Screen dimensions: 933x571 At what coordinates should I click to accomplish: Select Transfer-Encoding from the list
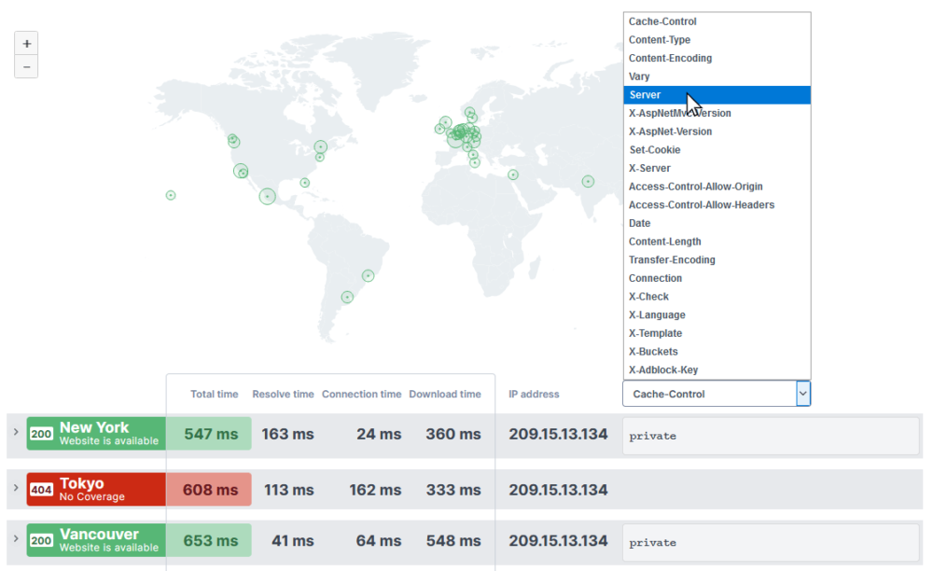coord(671,260)
